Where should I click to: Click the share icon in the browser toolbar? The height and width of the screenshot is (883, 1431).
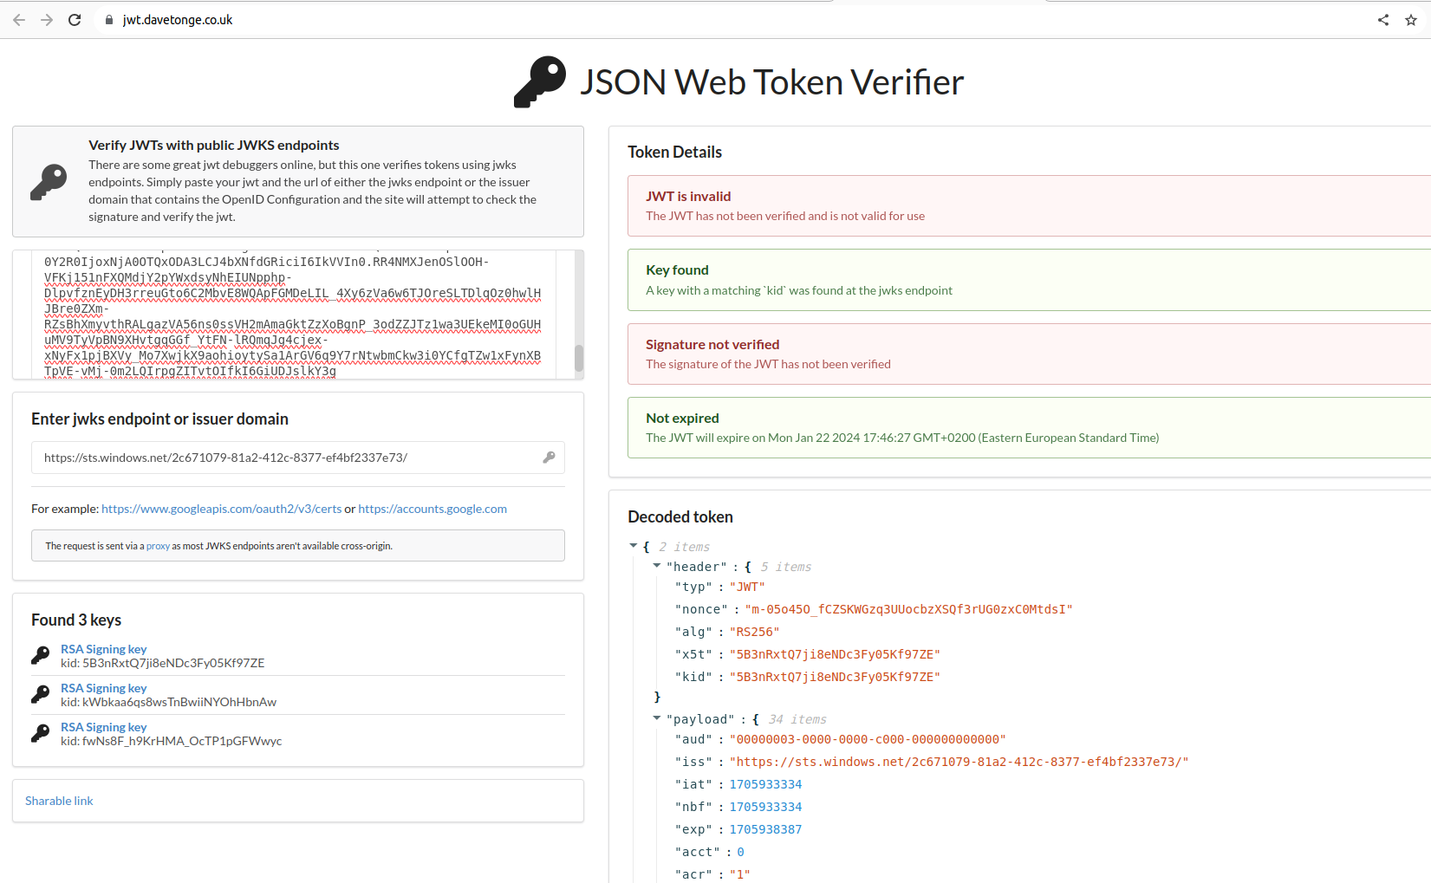click(x=1382, y=19)
